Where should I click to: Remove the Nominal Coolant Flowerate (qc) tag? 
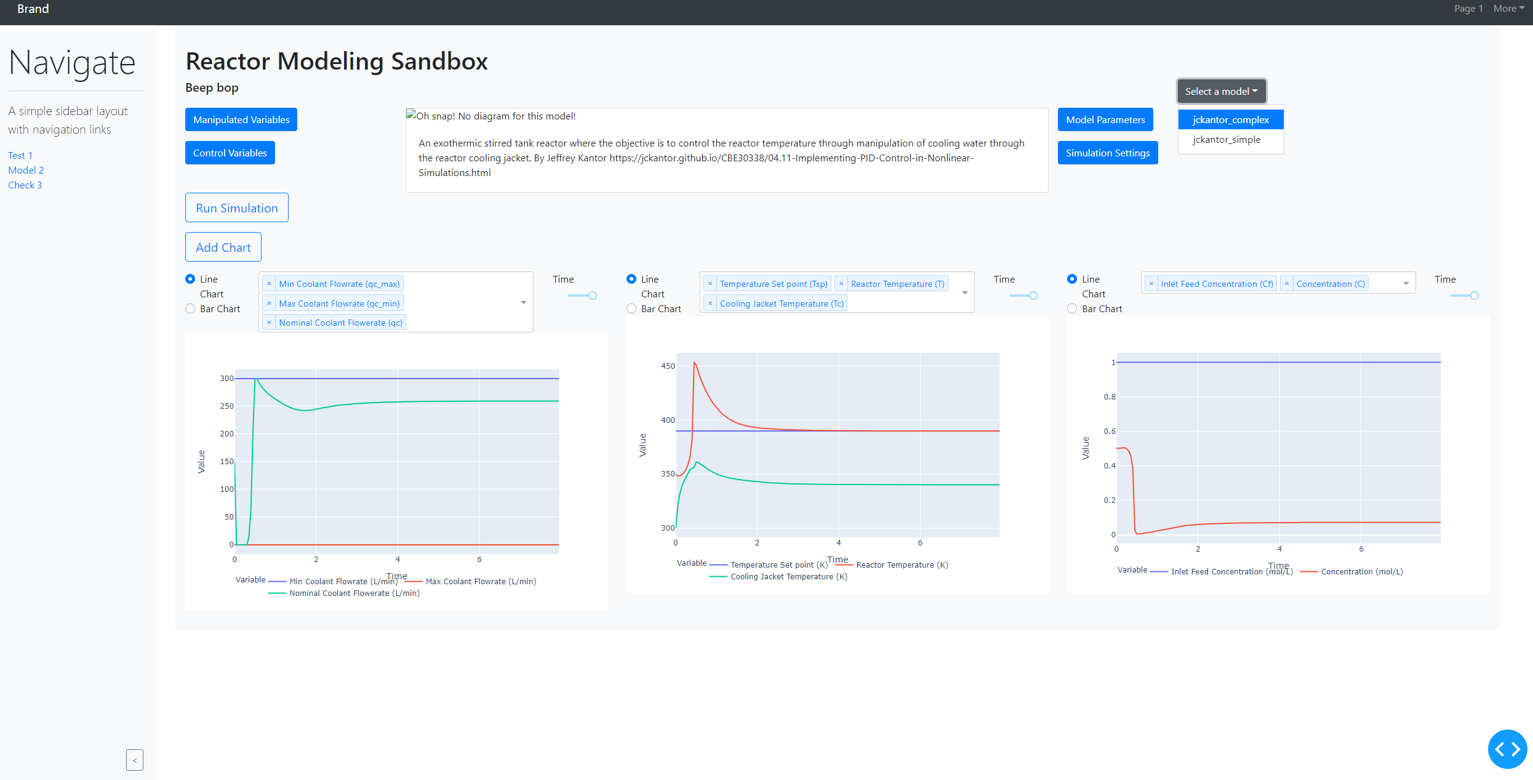(269, 322)
